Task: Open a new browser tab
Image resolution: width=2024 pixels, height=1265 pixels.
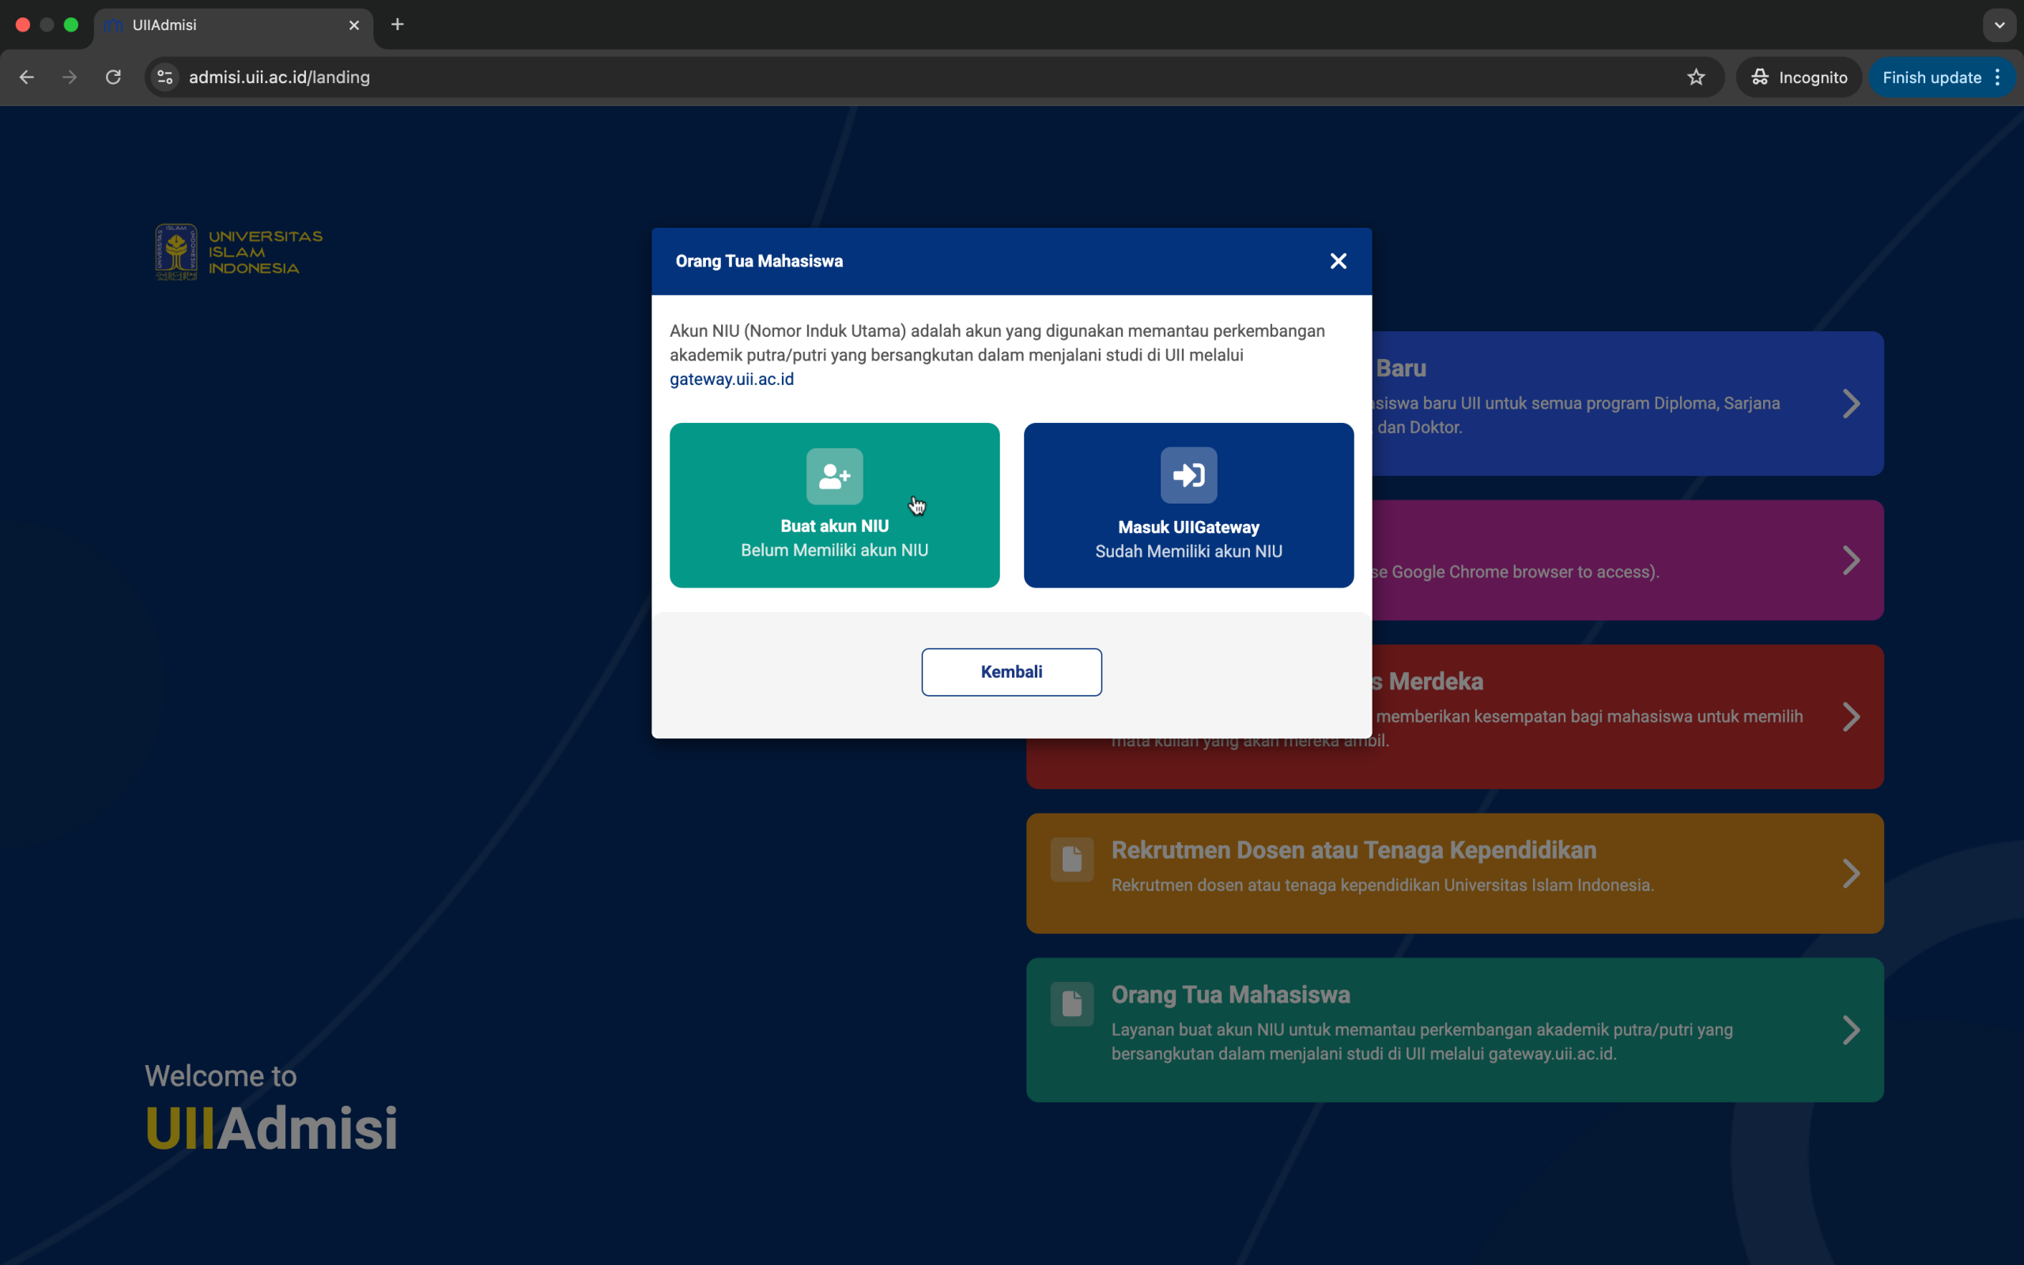Action: tap(397, 25)
